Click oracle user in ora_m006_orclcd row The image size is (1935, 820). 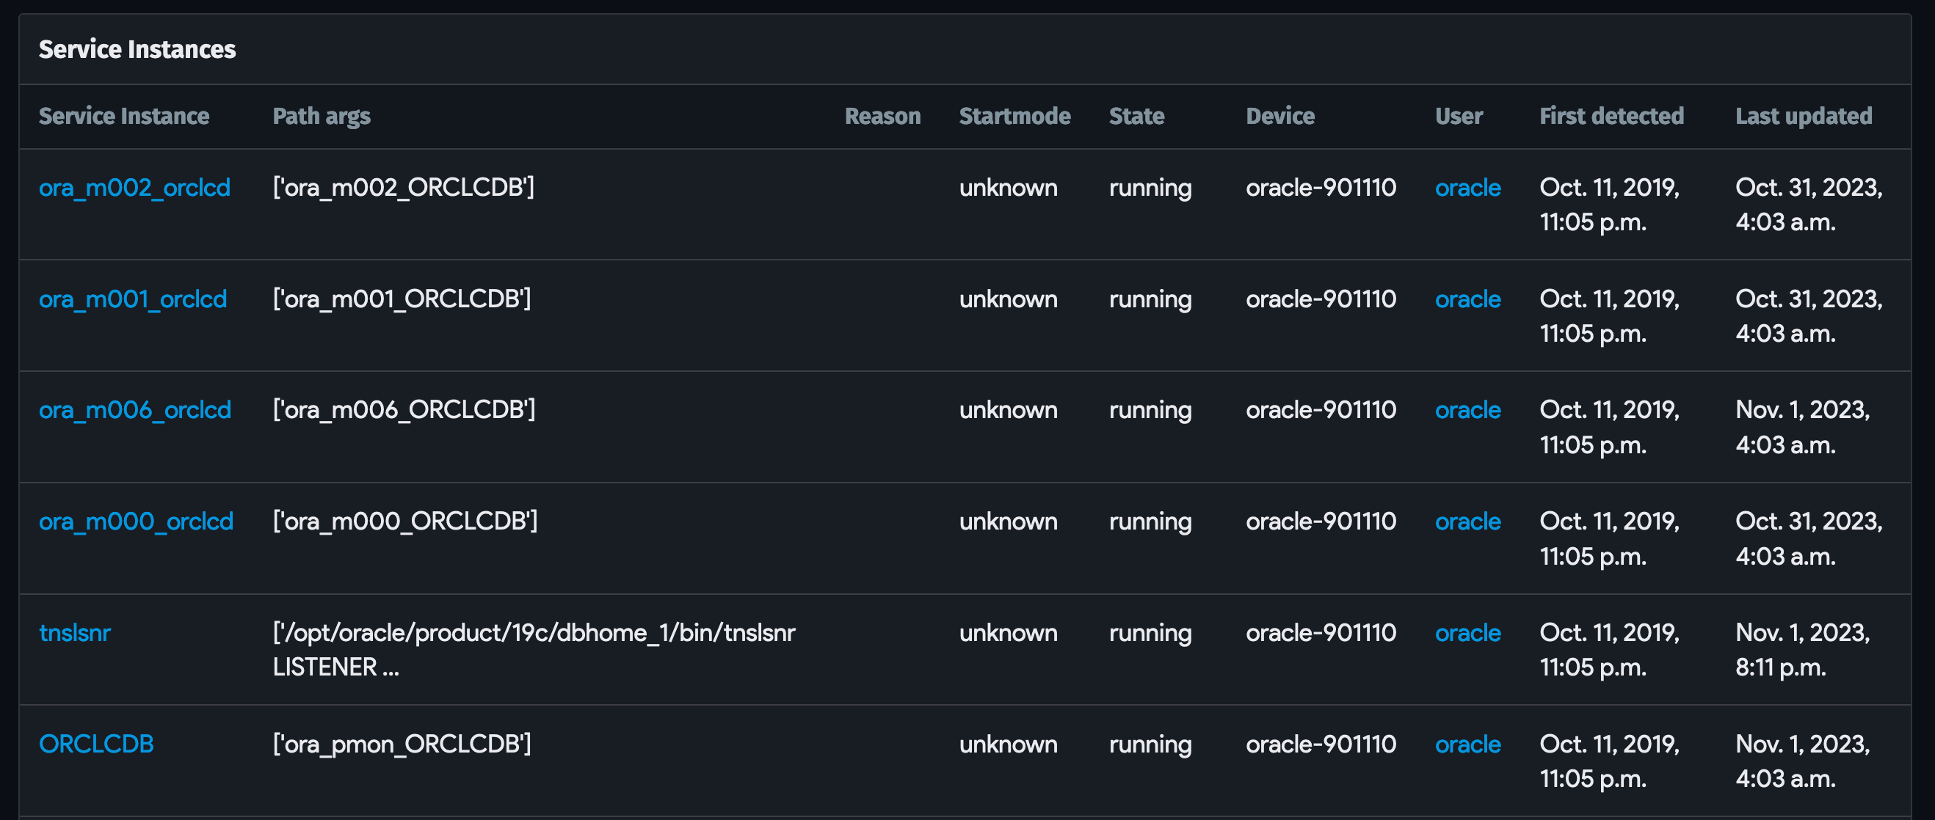(x=1467, y=411)
